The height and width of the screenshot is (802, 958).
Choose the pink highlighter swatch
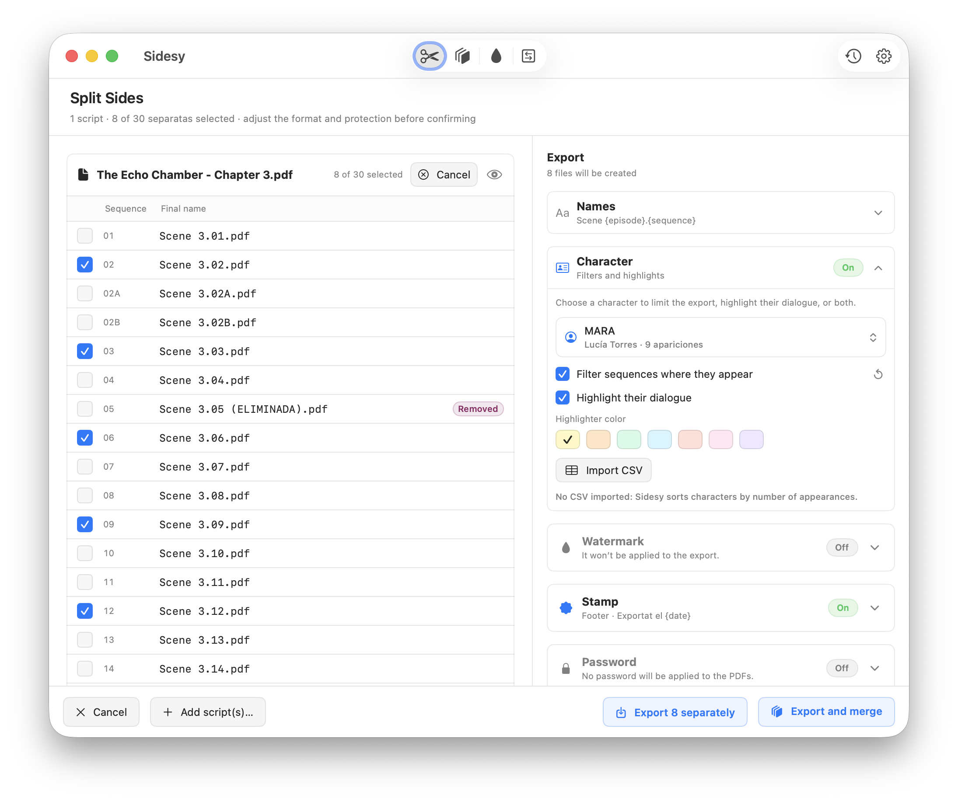pos(720,439)
